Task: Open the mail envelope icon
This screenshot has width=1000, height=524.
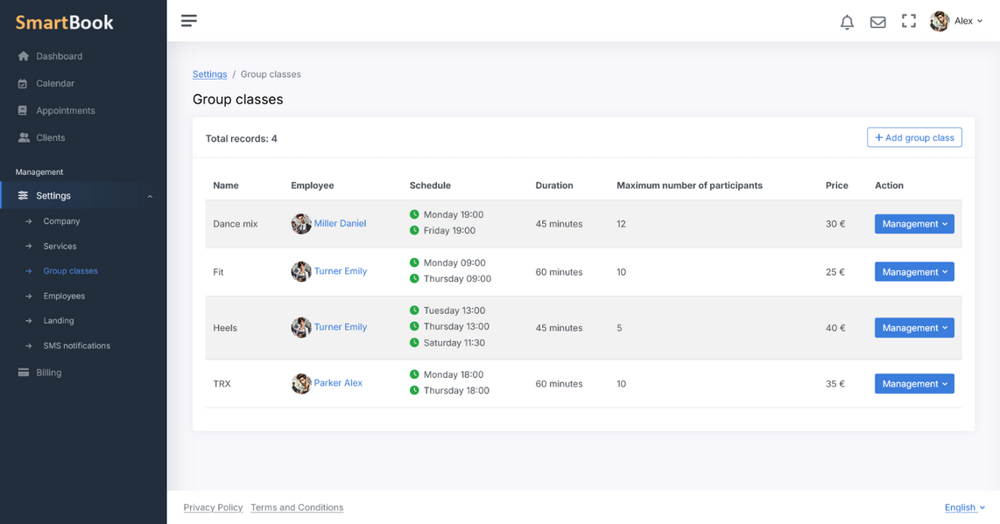Action: tap(877, 22)
